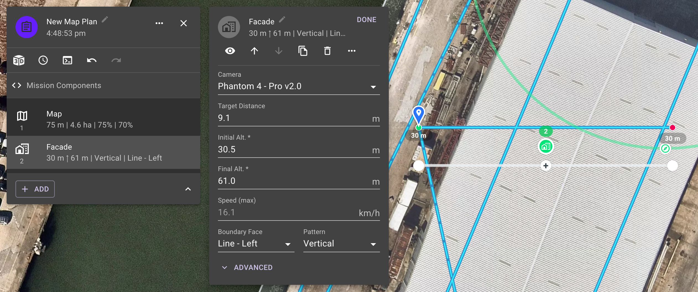Select the Facade component row
The width and height of the screenshot is (698, 292).
point(103,152)
